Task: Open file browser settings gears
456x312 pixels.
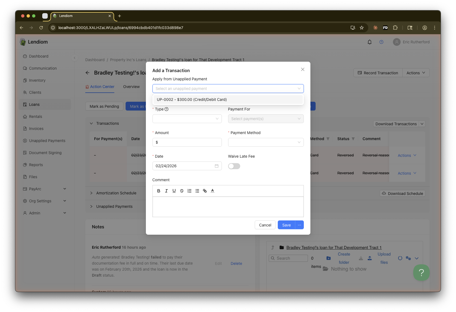Action: click(x=408, y=258)
